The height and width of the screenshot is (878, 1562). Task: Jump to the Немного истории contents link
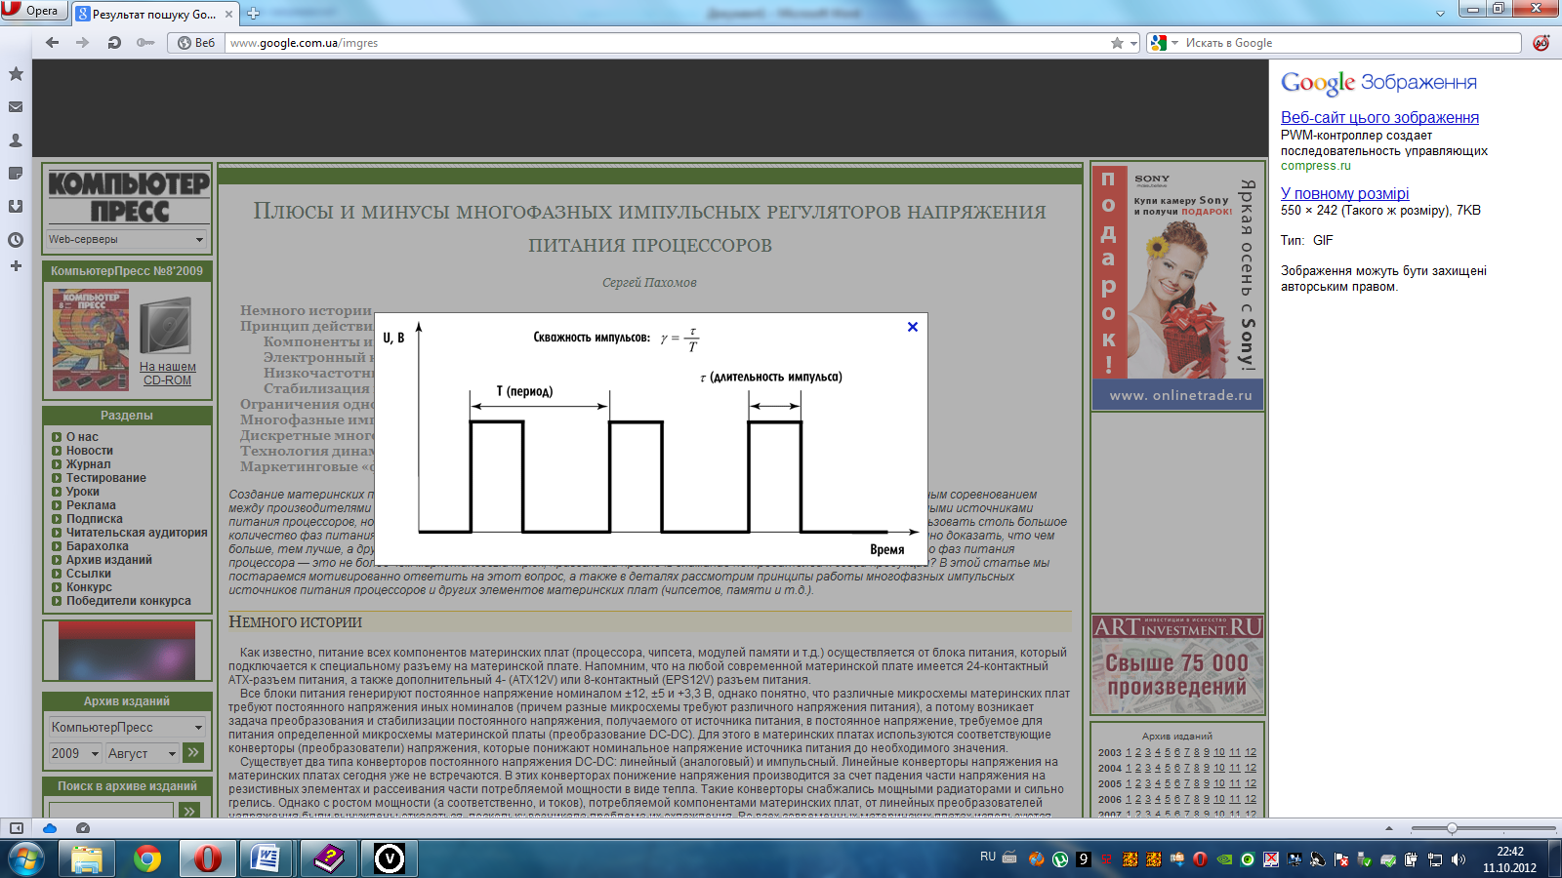click(306, 310)
